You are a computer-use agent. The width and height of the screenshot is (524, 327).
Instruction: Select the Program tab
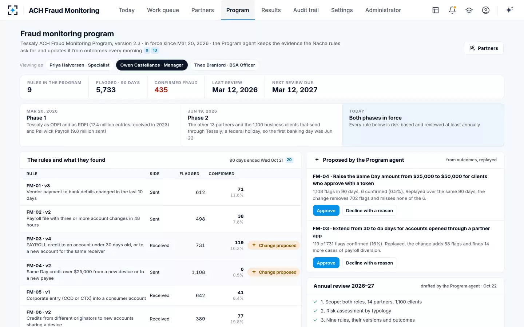tap(238, 10)
